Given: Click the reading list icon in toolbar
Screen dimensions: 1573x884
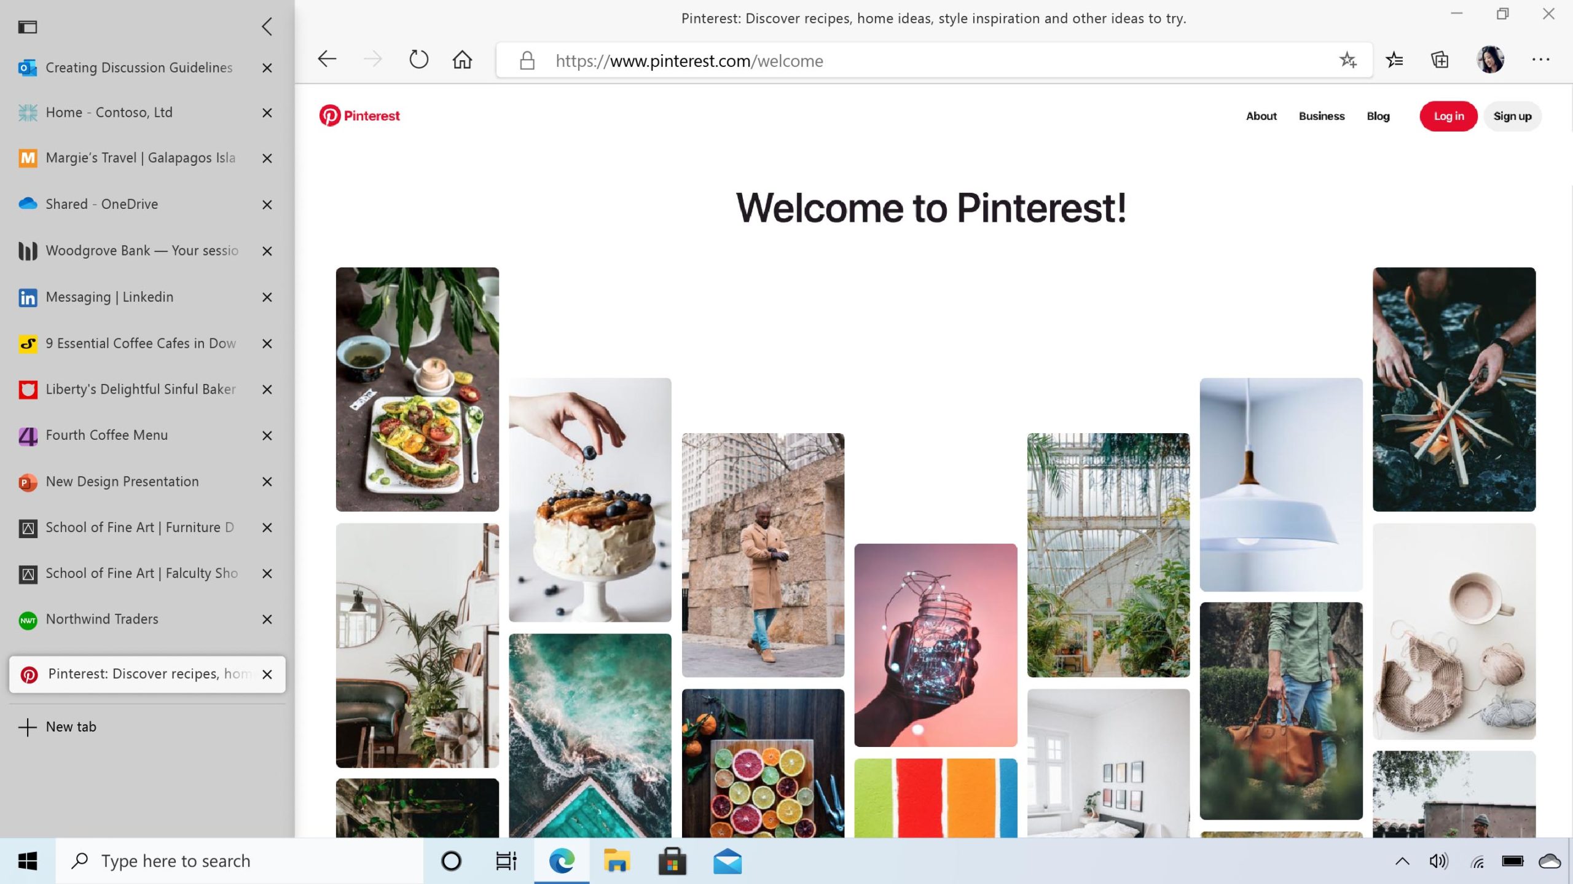Looking at the screenshot, I should click(1395, 61).
